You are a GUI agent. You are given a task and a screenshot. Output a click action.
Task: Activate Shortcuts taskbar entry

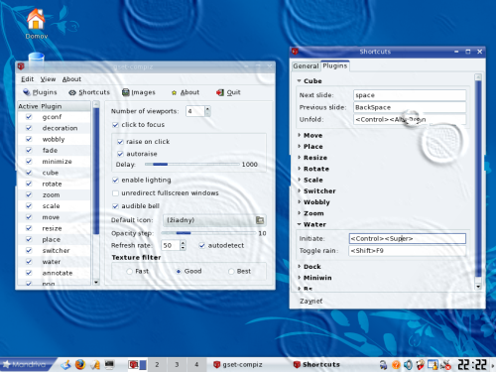pos(316,364)
